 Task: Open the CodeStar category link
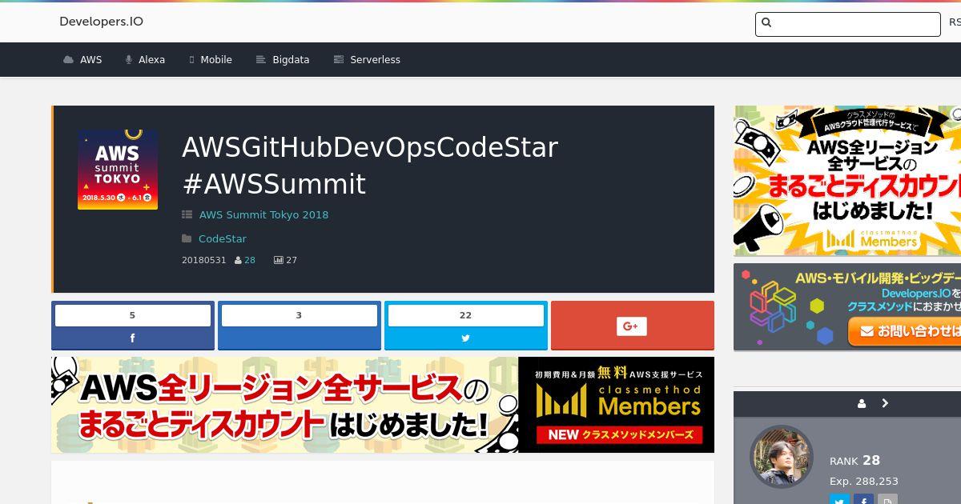(223, 238)
